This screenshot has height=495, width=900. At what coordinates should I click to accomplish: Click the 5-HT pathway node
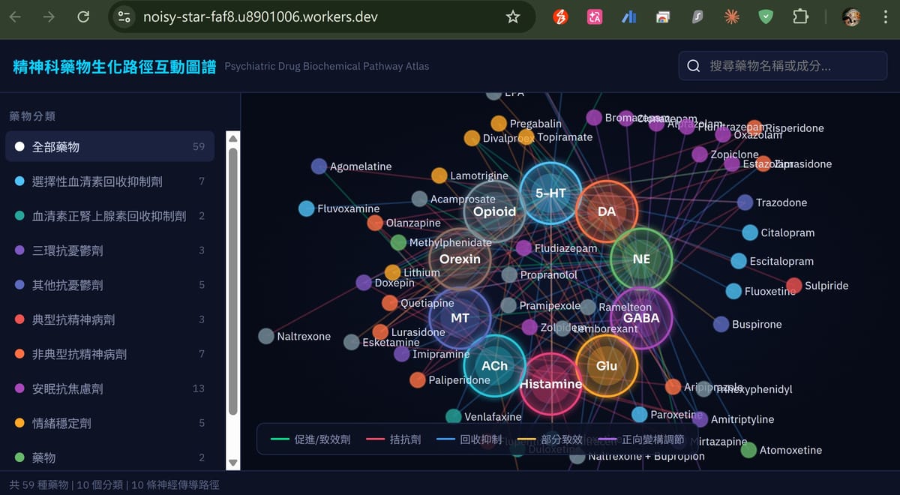550,193
